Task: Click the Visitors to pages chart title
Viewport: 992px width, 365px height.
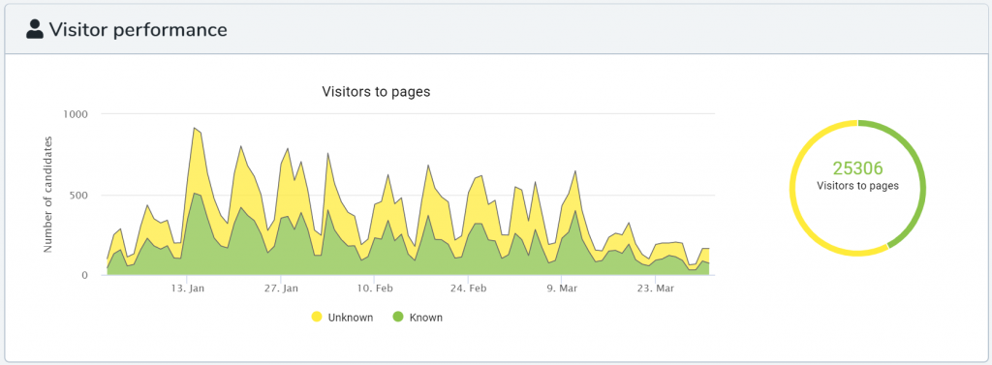Action: point(377,92)
